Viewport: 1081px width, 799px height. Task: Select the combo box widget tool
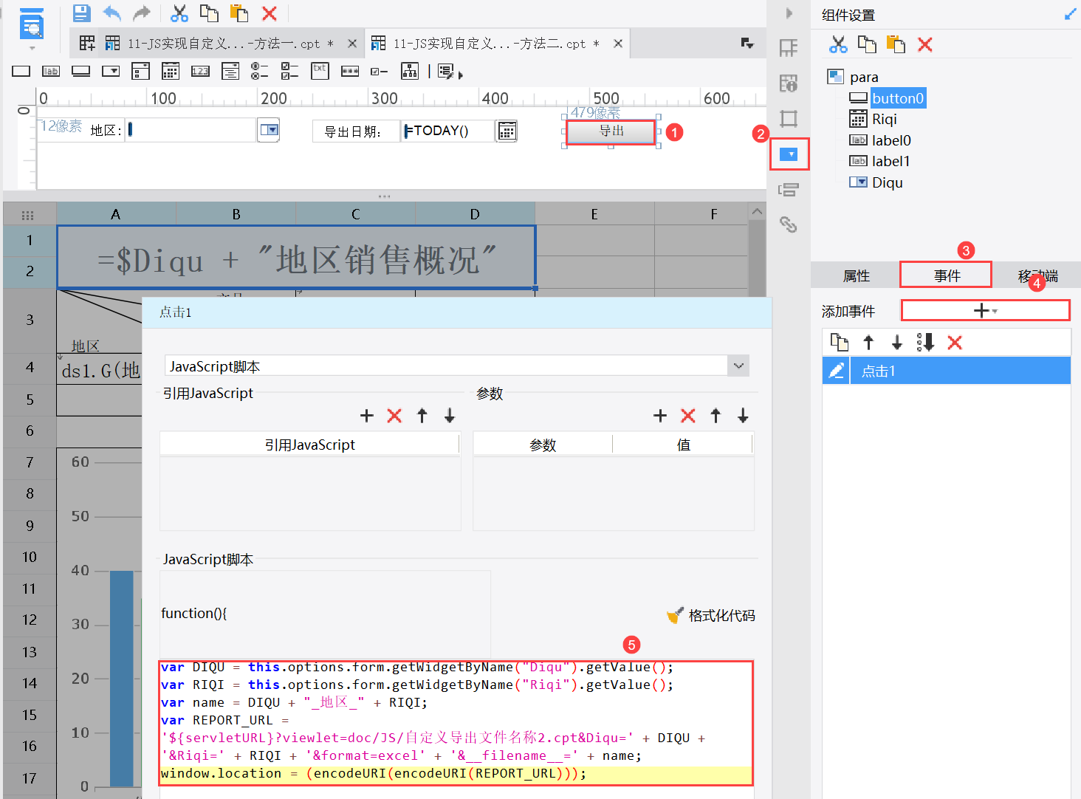tap(111, 71)
